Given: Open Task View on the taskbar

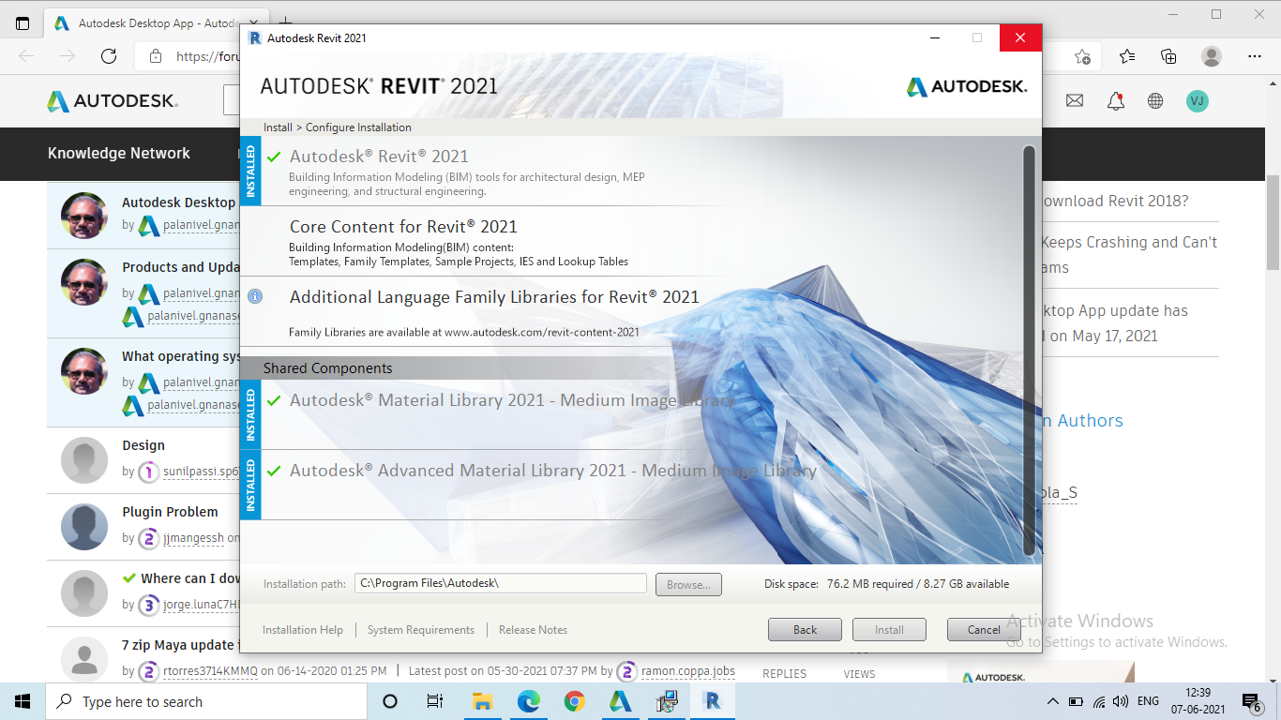Looking at the screenshot, I should (435, 701).
